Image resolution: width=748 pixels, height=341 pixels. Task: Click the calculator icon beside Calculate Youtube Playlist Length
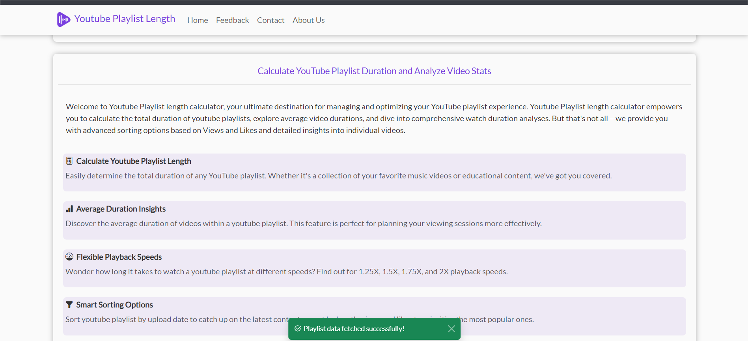point(69,161)
